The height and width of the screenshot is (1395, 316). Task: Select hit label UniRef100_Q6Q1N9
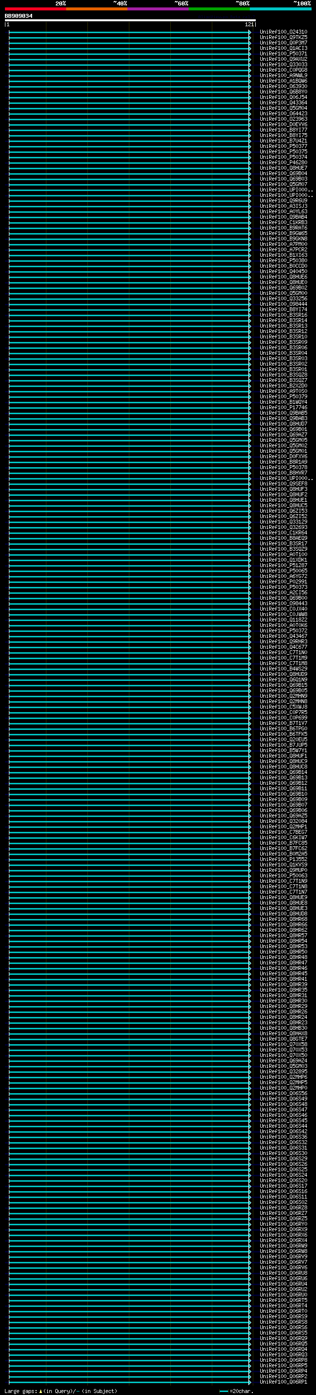tap(283, 679)
